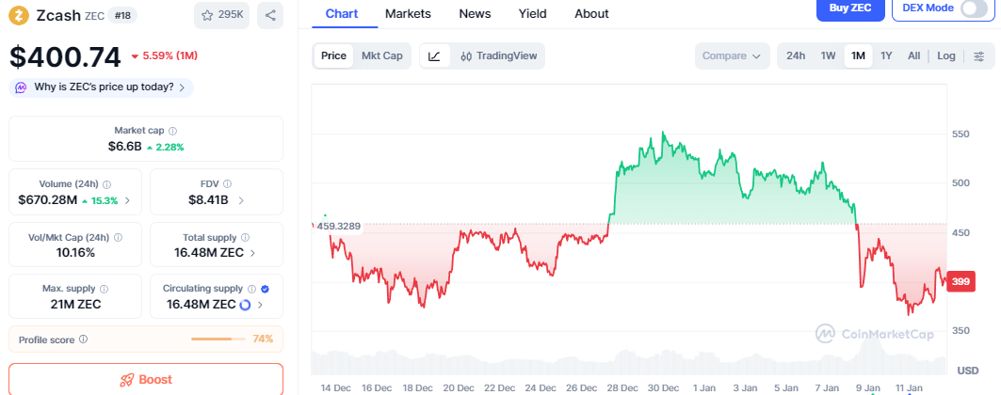The height and width of the screenshot is (395, 1001).
Task: Toggle DEX Mode switch
Action: 974,8
